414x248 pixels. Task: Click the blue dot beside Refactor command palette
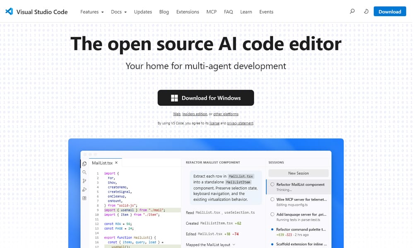[x=272, y=229]
